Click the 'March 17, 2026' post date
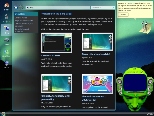Screen dimensions: 154x116 pyautogui.click(x=88, y=103)
